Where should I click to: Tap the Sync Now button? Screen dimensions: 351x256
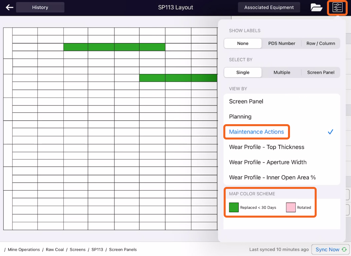point(330,250)
